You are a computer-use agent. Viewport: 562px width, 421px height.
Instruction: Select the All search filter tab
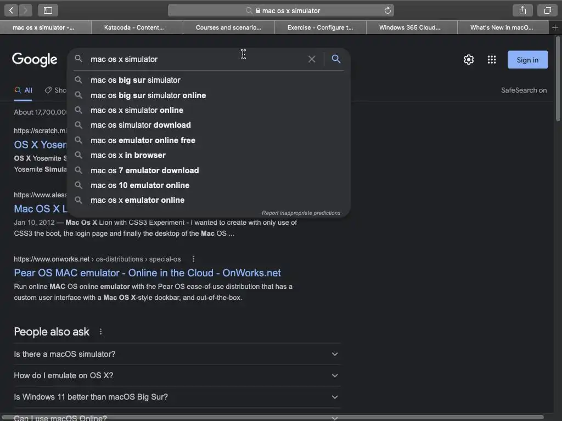click(23, 90)
